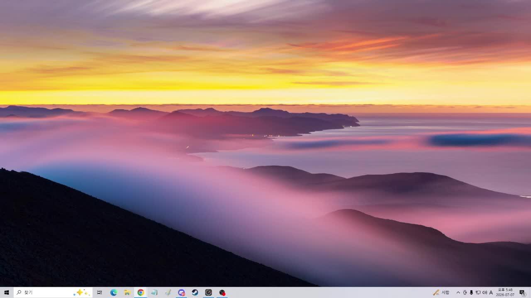Switch to the Google Chrome window
This screenshot has height=298, width=531.
pos(141,292)
